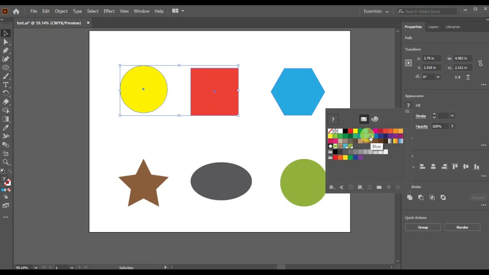Image resolution: width=489 pixels, height=275 pixels.
Task: Expand opacity options arrow
Action: click(x=452, y=126)
